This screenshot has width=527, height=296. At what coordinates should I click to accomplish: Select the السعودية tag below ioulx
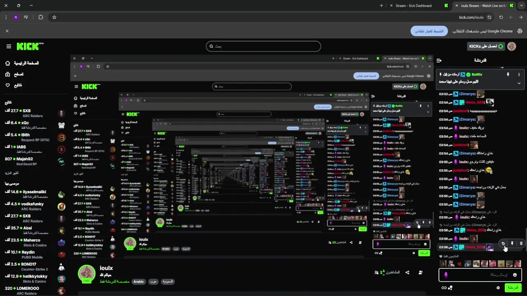click(x=167, y=282)
